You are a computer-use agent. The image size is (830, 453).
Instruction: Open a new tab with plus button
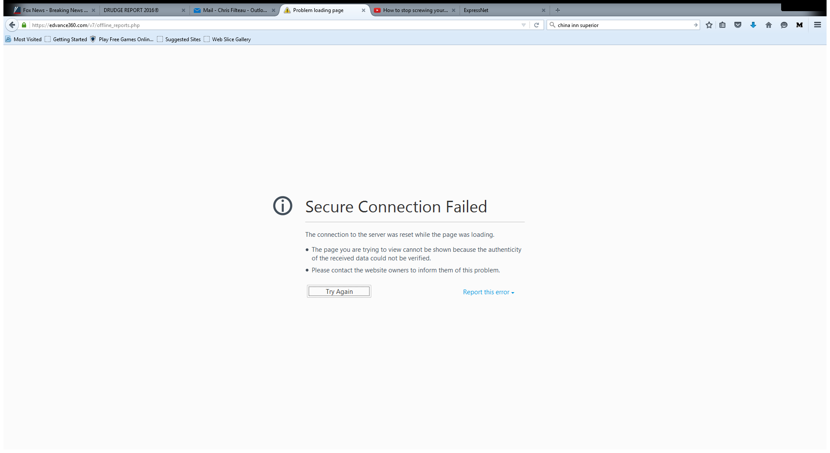(558, 10)
